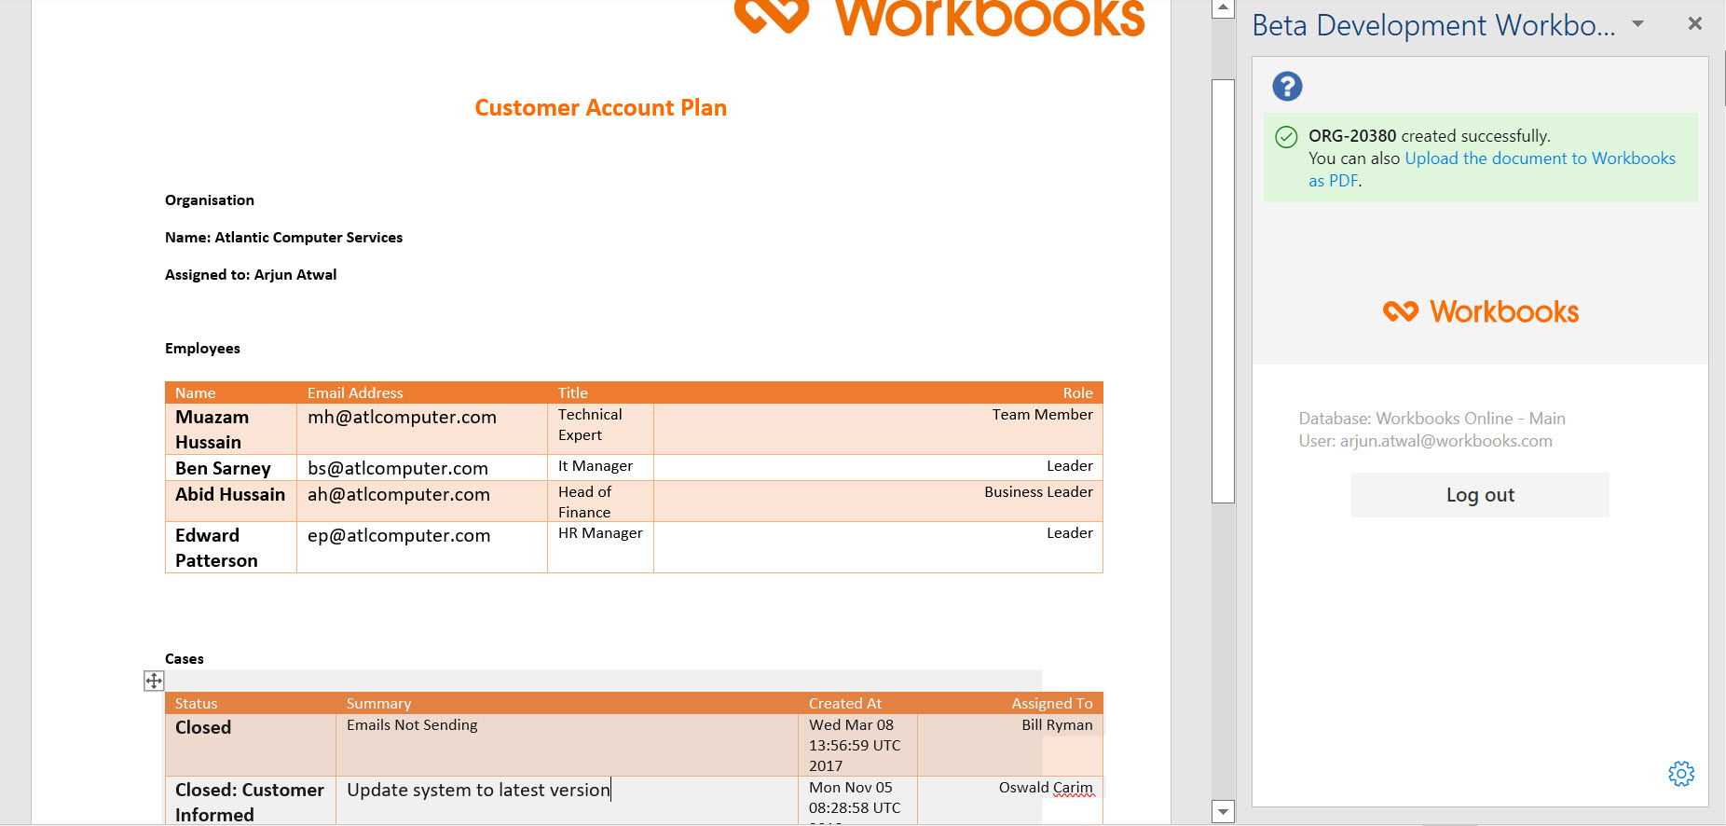
Task: Open the help question mark icon
Action: [1287, 87]
